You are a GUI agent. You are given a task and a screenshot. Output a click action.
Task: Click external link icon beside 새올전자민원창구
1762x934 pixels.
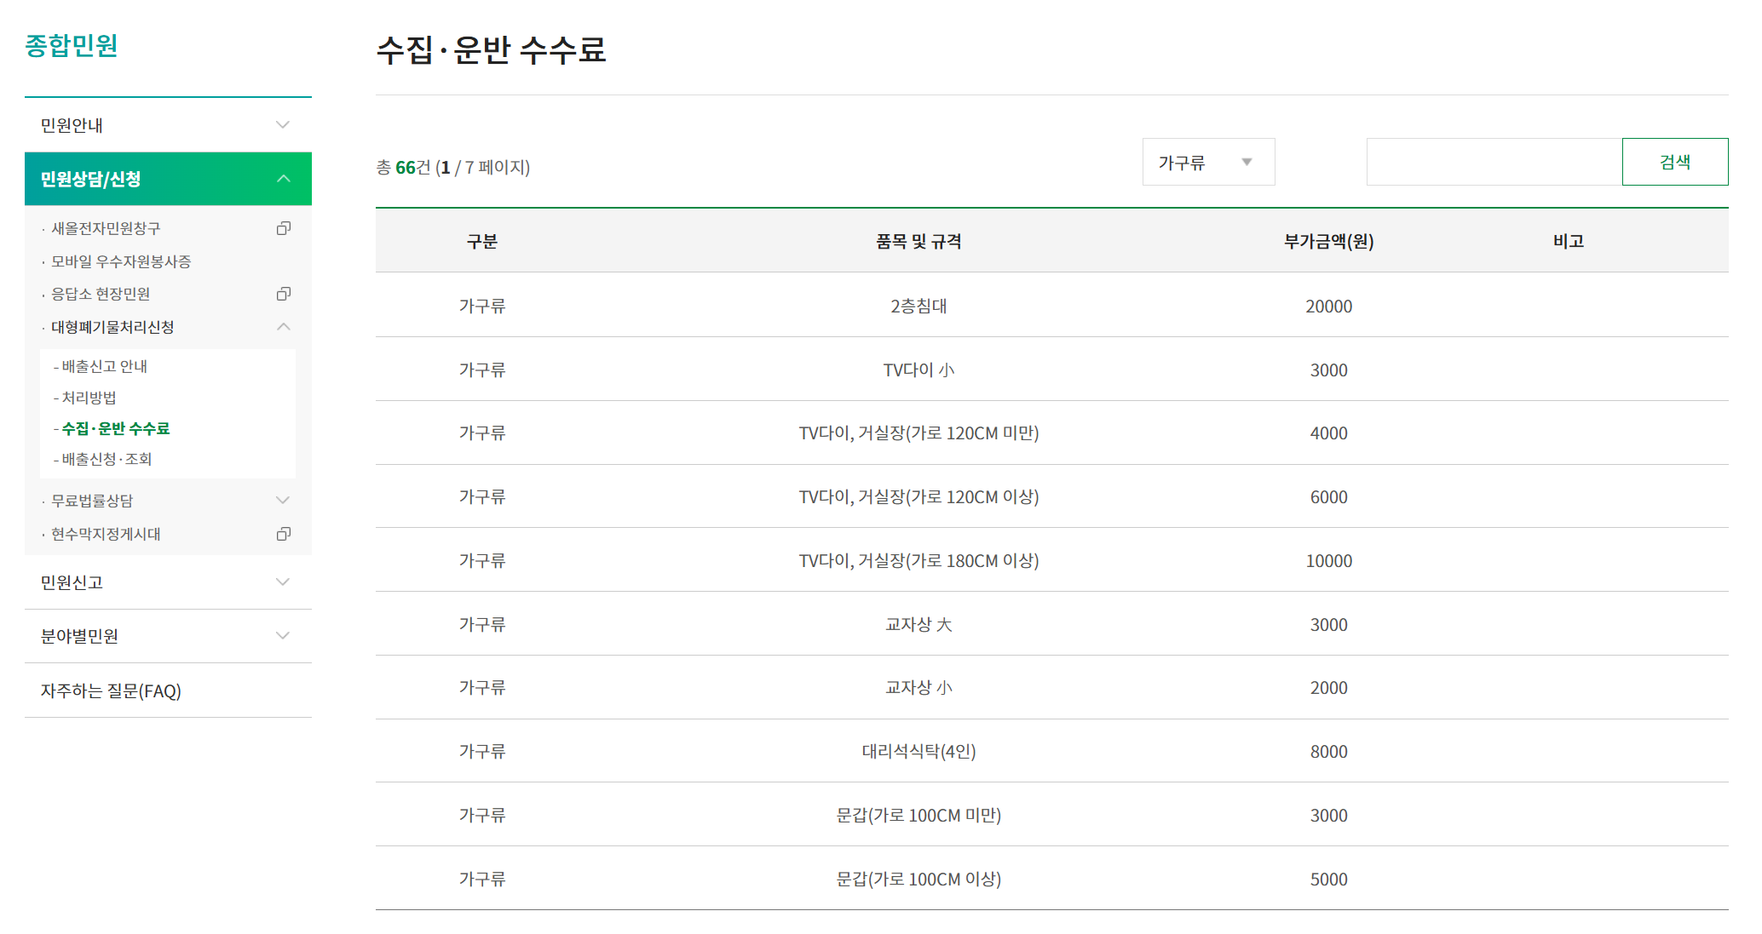[x=284, y=228]
